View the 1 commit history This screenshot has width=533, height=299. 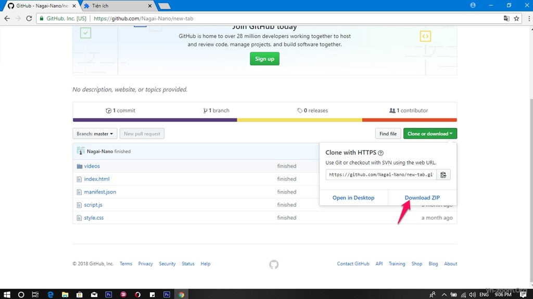pyautogui.click(x=121, y=111)
